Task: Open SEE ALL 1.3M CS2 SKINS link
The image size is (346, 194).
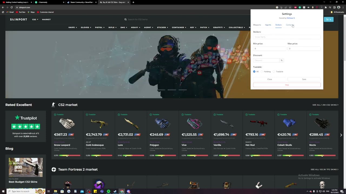Action: pos(325,105)
